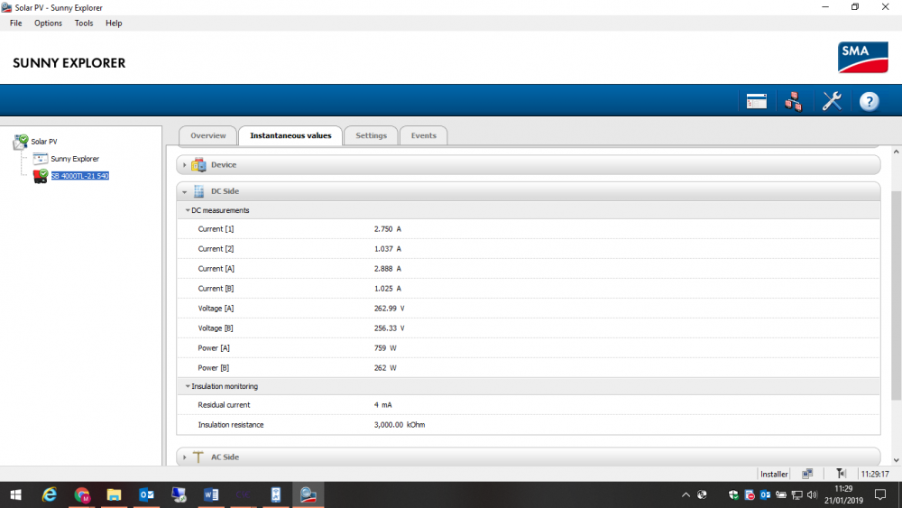Open Microsoft Word from the taskbar

pyautogui.click(x=210, y=494)
